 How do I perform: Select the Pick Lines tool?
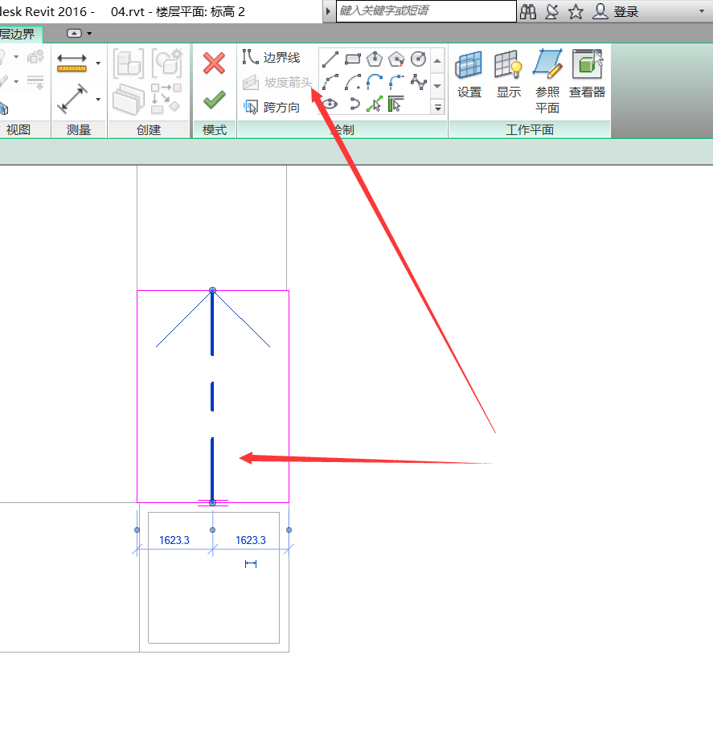click(374, 104)
